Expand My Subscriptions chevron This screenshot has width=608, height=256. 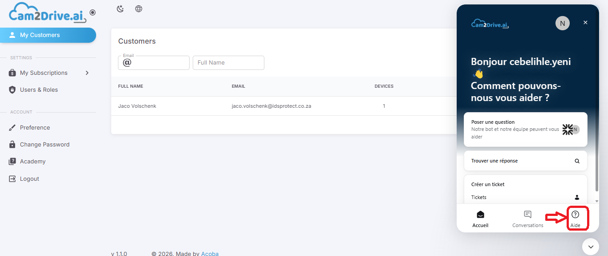coord(87,73)
